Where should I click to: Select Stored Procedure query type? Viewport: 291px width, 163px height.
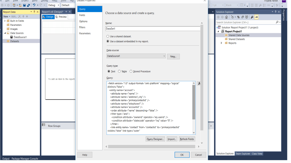coord(131,71)
